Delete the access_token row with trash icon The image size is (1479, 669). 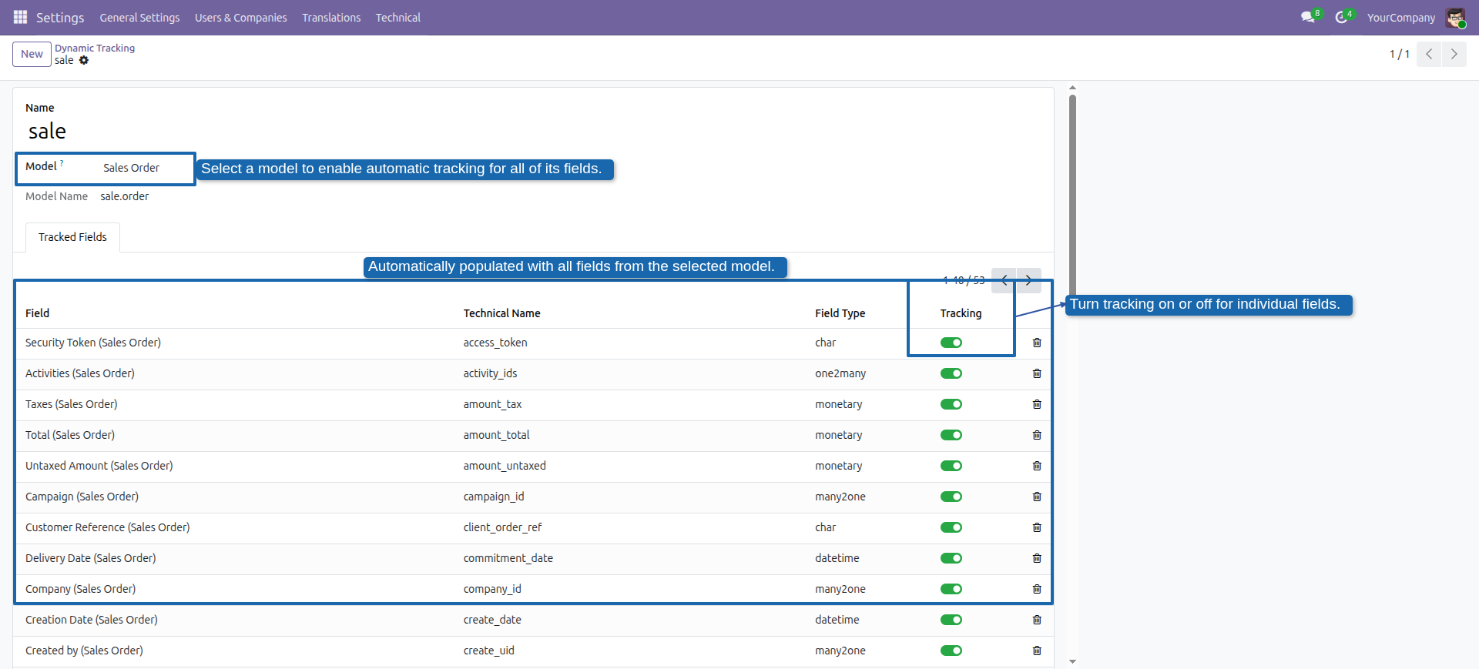[1037, 343]
